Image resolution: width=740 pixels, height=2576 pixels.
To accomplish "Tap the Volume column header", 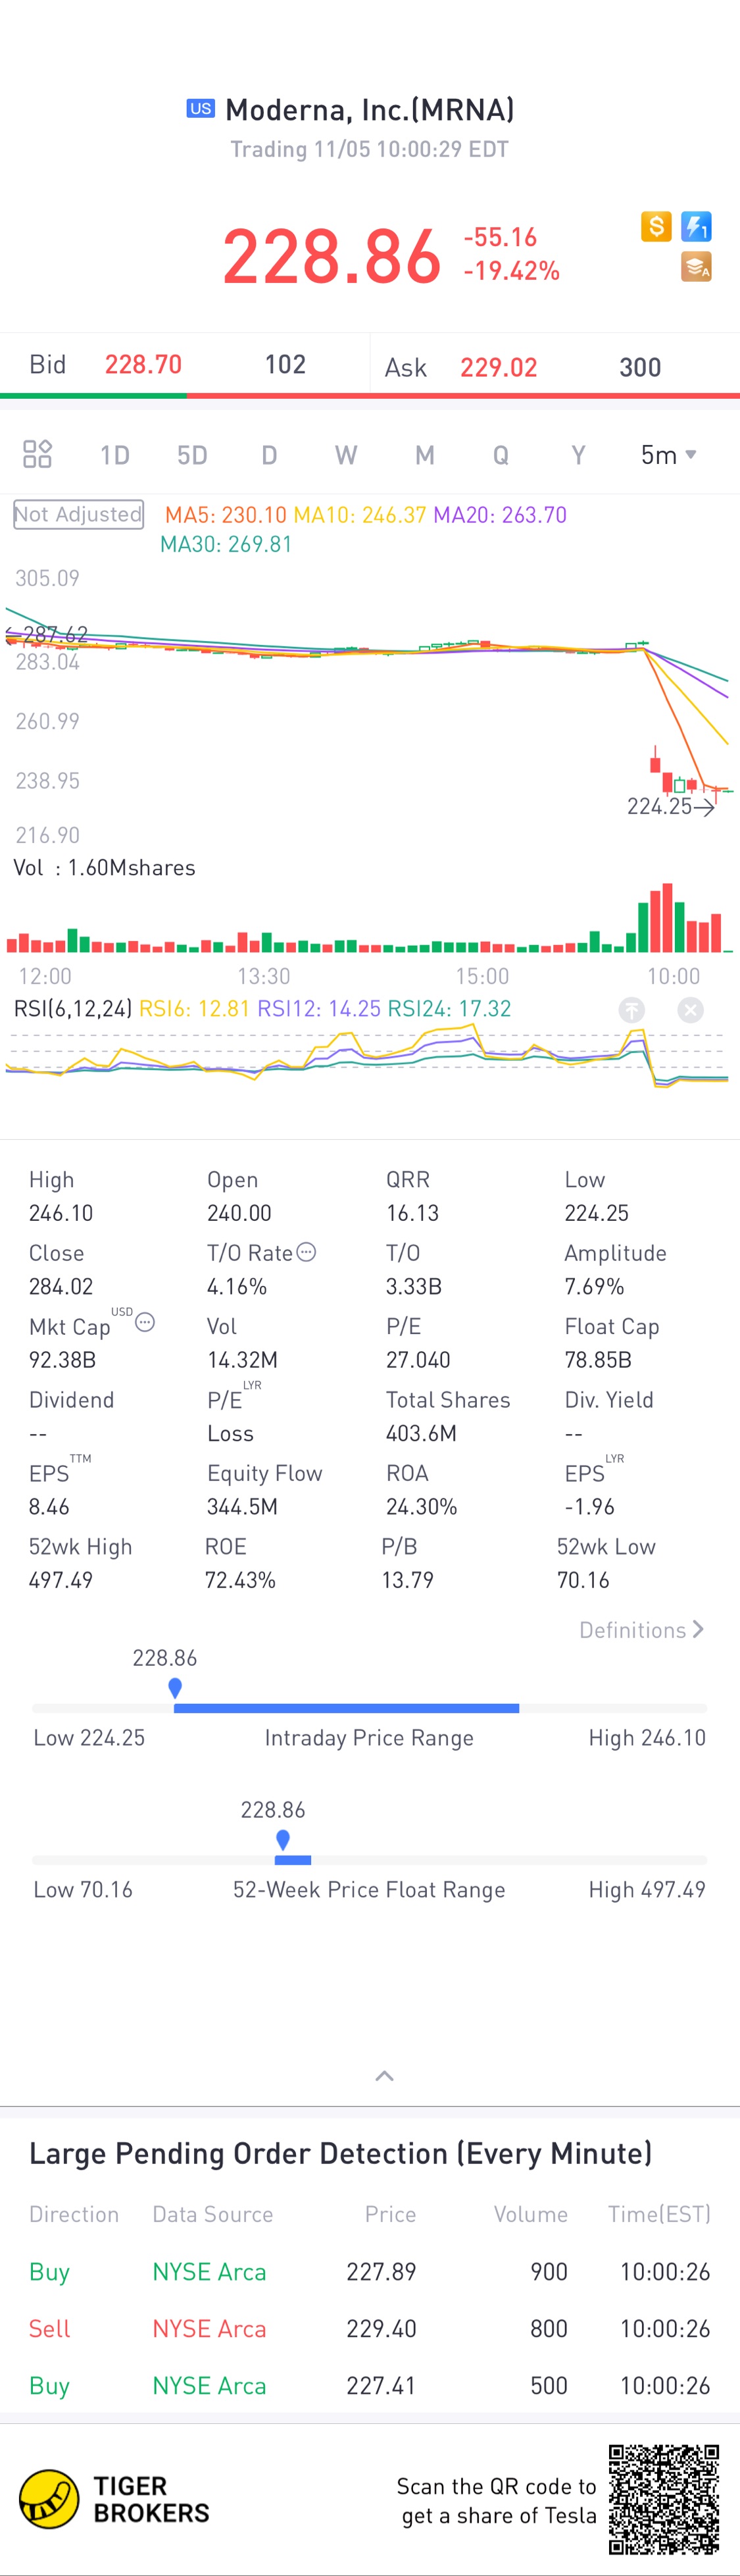I will (530, 2214).
